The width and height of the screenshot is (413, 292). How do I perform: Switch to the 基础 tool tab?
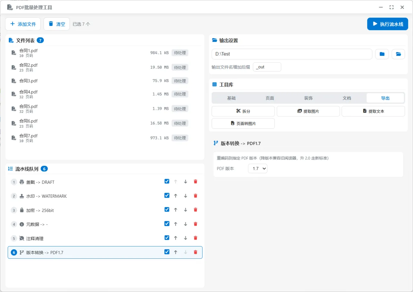231,98
